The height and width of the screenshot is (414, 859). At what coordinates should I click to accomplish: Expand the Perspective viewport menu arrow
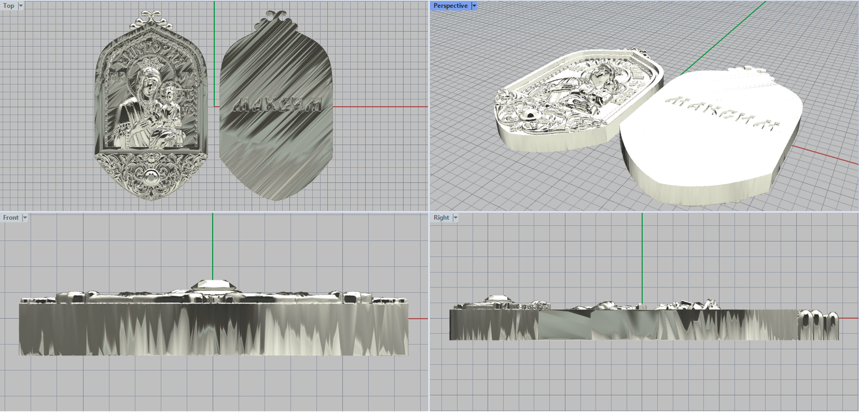click(474, 6)
